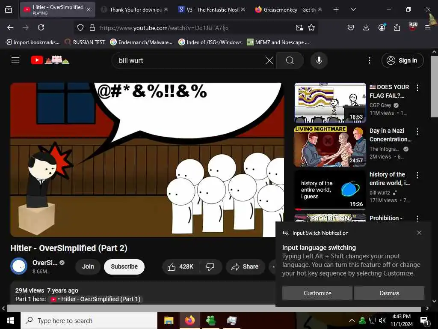The height and width of the screenshot is (329, 438).
Task: Click the OverSimplified channel avatar
Action: click(x=19, y=266)
